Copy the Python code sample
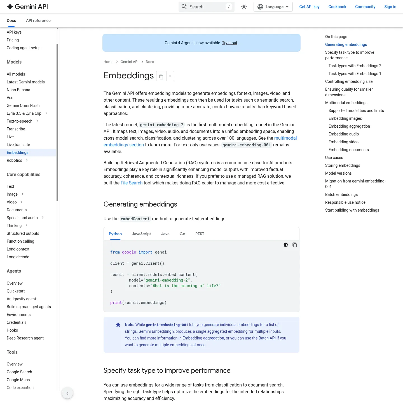The image size is (403, 403). coord(294,245)
